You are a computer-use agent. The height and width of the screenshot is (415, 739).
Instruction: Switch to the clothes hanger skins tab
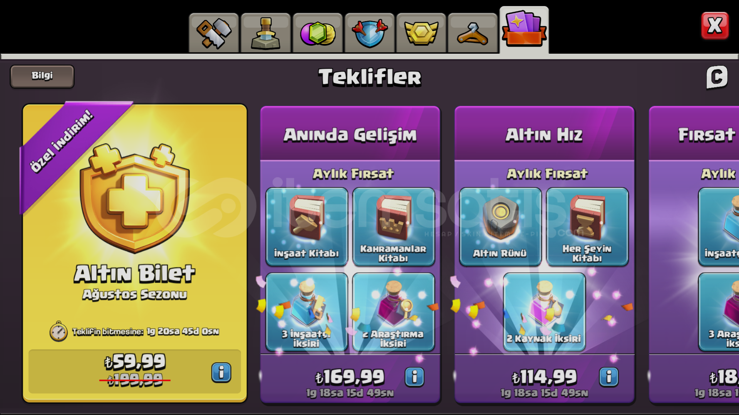[473, 33]
